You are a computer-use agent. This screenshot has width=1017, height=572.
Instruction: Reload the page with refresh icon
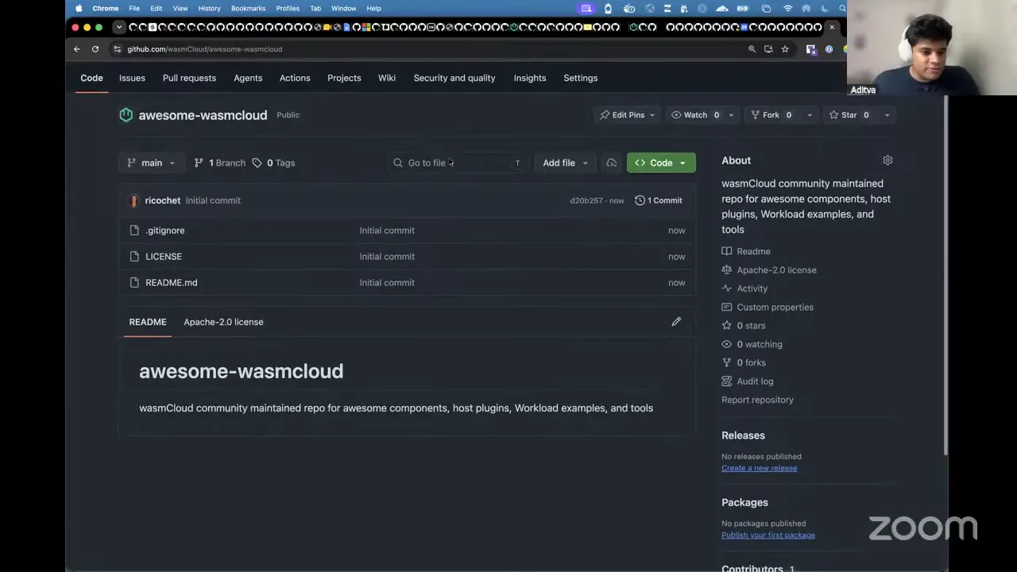pos(95,49)
